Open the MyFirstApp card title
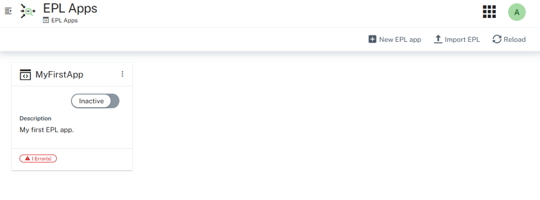This screenshot has height=200, width=540. pyautogui.click(x=59, y=74)
